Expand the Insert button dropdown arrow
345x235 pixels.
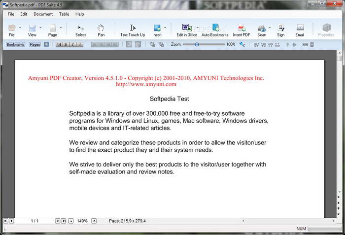[x=165, y=28]
